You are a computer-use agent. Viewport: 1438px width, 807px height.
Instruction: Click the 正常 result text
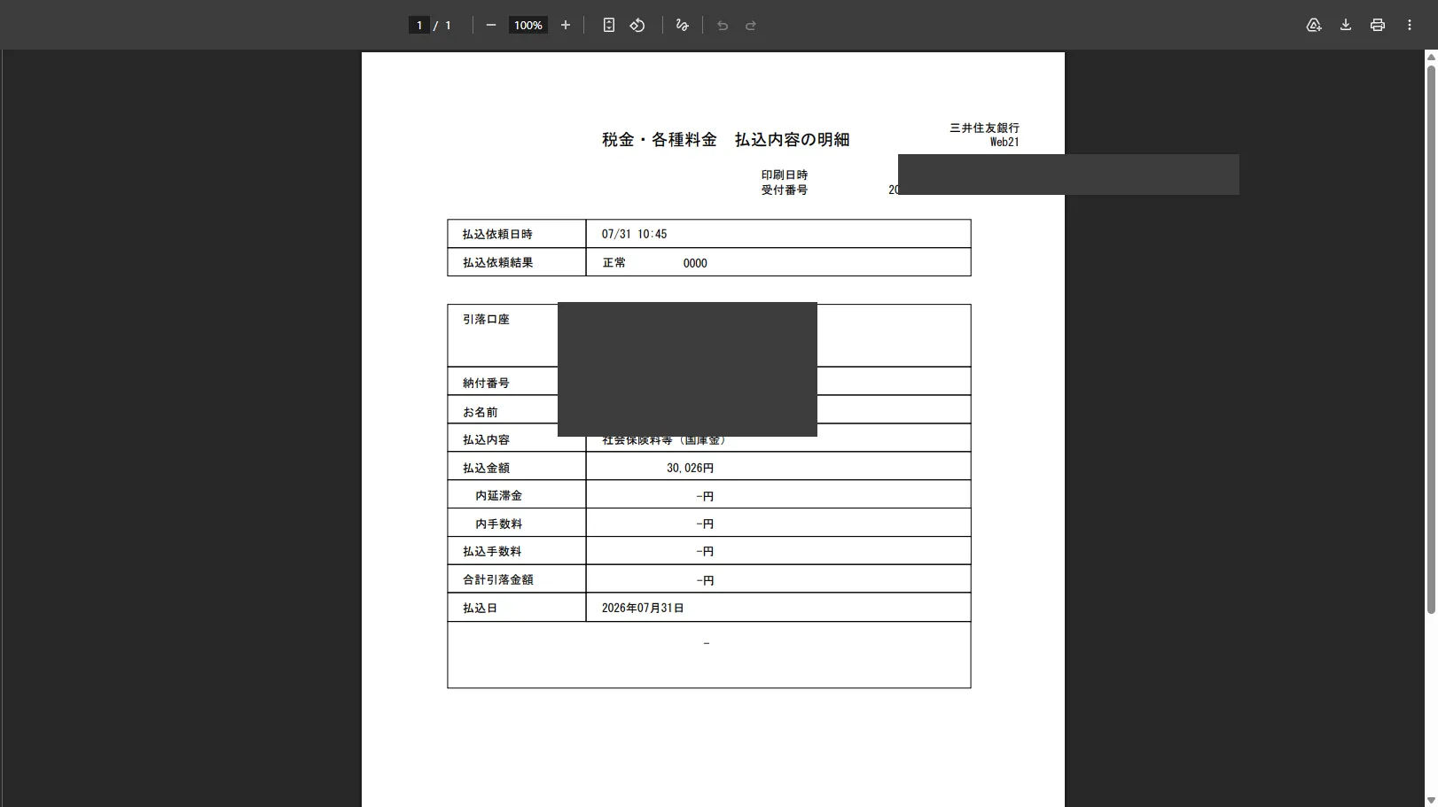pyautogui.click(x=614, y=263)
